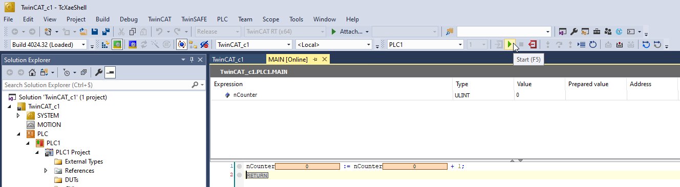Image resolution: width=680 pixels, height=187 pixels.
Task: Open the <Local> target system dropdown
Action: point(368,44)
